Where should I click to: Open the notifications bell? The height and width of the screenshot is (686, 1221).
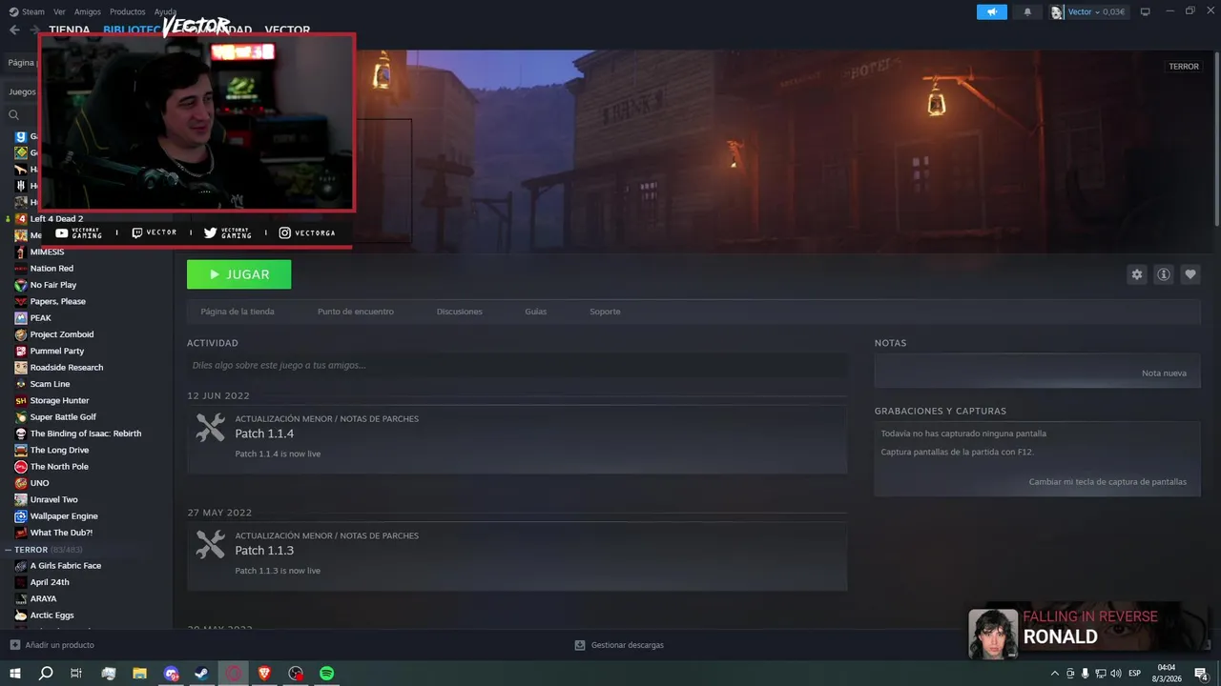(1027, 11)
